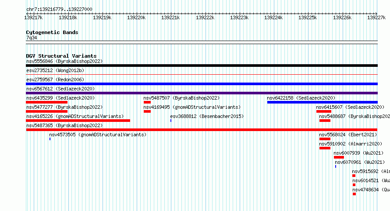The height and width of the screenshot is (211, 390).
Task: Click the nsv6435299 (Sedlazeck2020) label
Action: 60,98
